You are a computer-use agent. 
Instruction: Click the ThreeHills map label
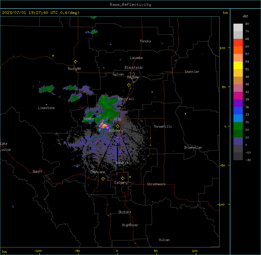pyautogui.click(x=163, y=127)
